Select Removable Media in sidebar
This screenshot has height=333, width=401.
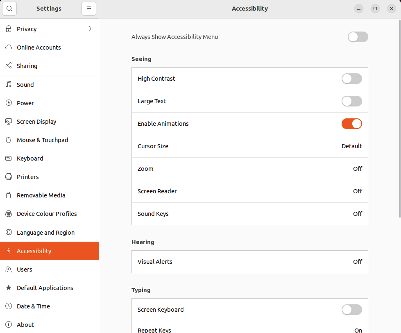50,195
